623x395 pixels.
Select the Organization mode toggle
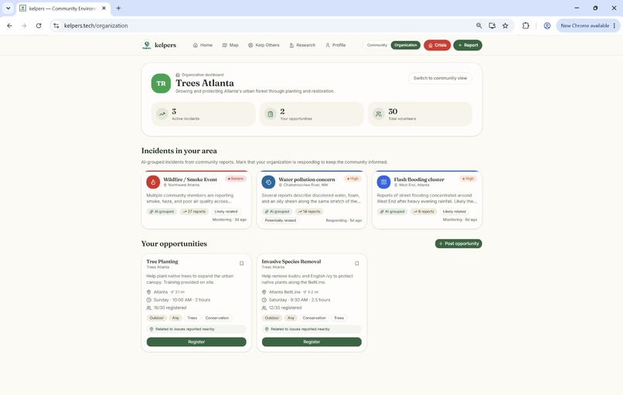tap(405, 46)
